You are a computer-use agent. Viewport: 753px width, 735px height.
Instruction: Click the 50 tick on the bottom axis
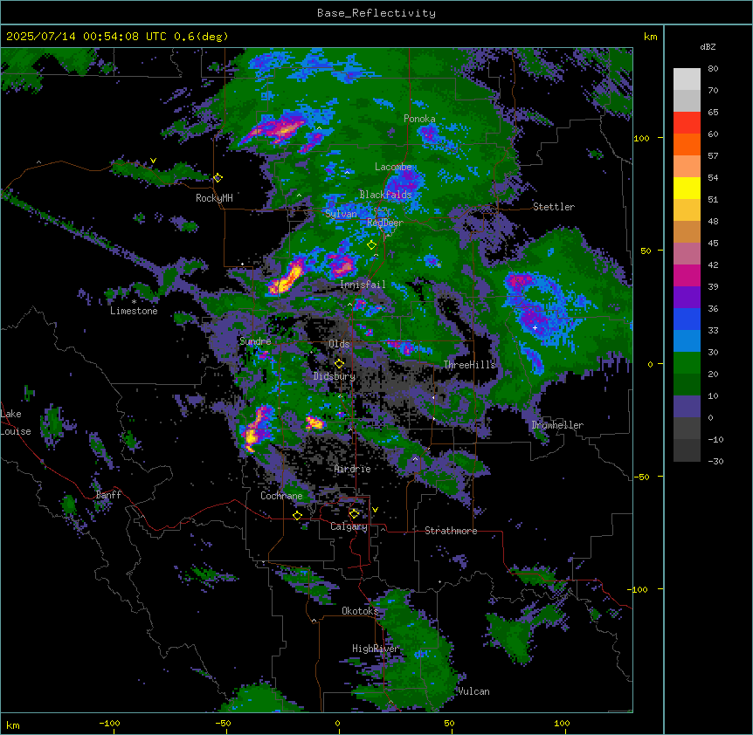449,723
